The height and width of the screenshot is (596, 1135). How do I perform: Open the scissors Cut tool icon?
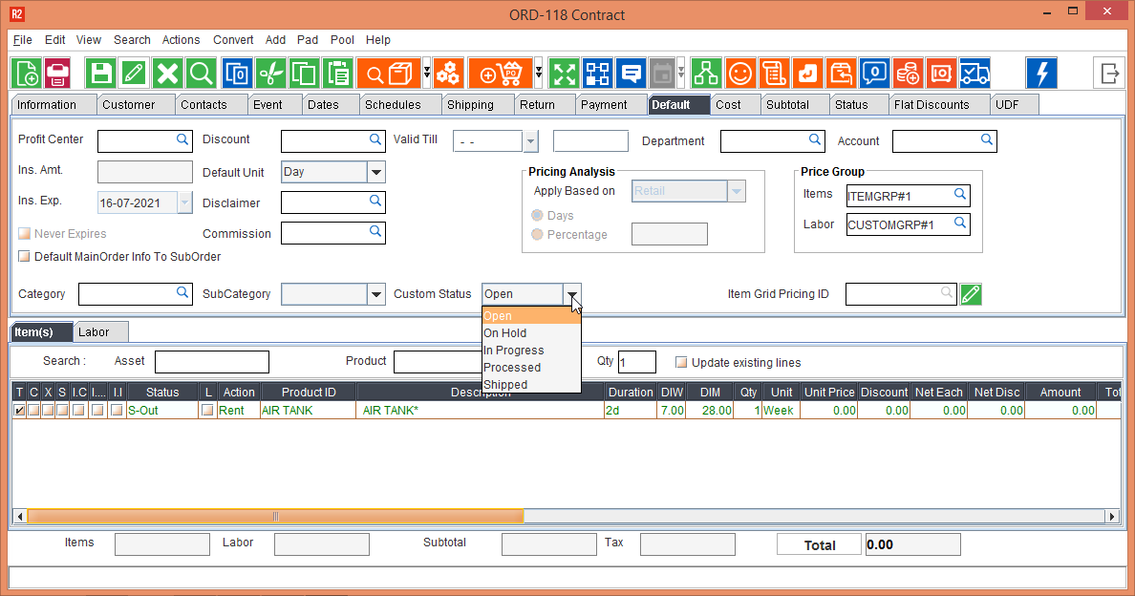pos(271,73)
